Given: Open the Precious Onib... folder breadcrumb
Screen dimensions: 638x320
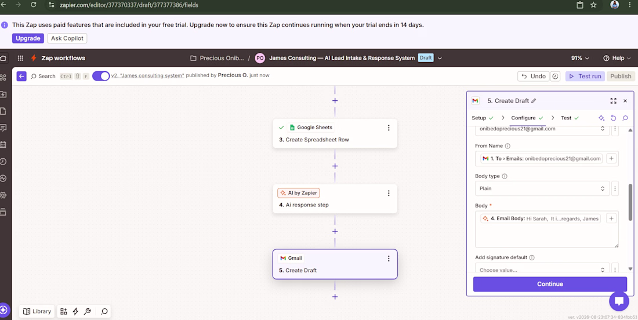Looking at the screenshot, I should point(217,58).
